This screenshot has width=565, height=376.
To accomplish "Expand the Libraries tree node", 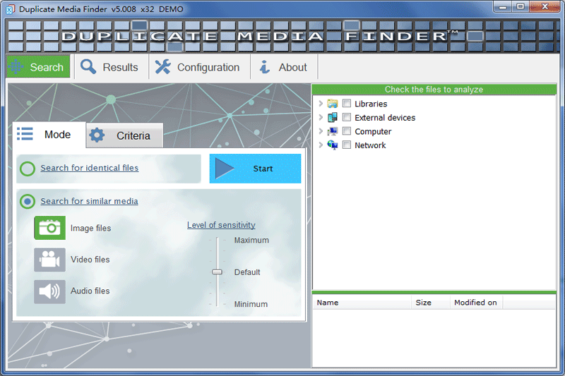I will (x=321, y=104).
